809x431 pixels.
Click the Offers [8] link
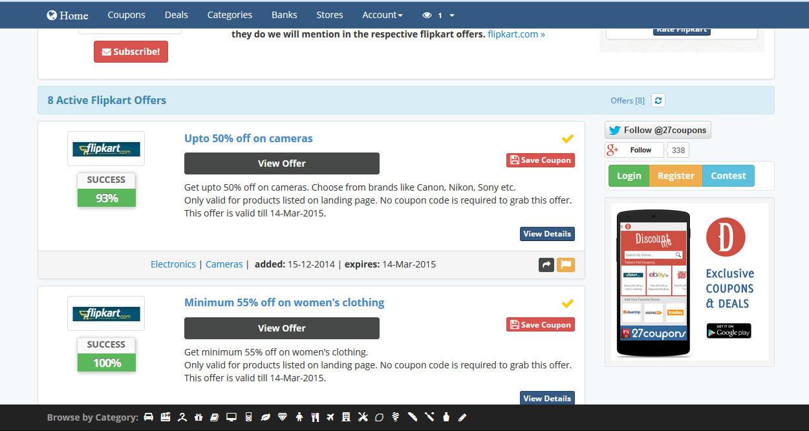[627, 100]
